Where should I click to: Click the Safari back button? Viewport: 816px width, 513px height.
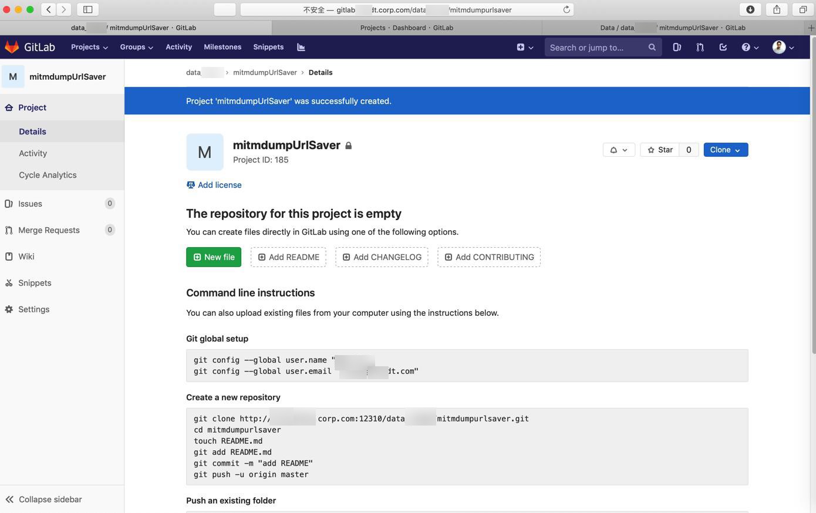tap(49, 9)
